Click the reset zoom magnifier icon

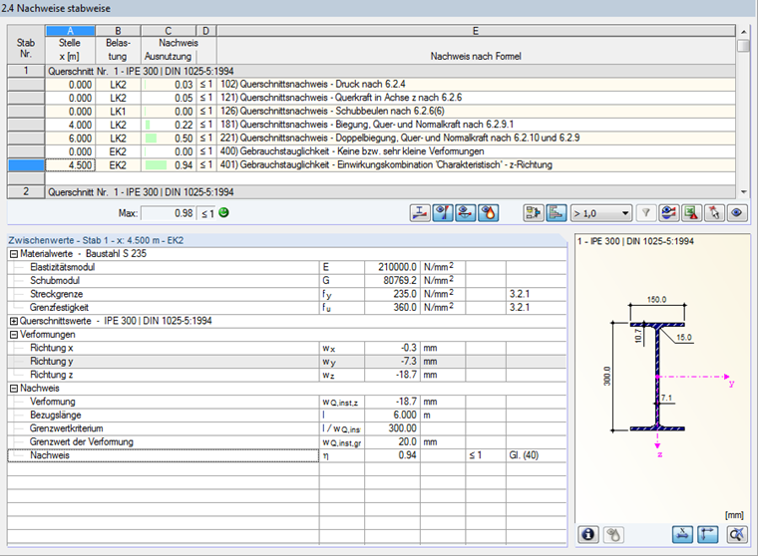pos(737,535)
